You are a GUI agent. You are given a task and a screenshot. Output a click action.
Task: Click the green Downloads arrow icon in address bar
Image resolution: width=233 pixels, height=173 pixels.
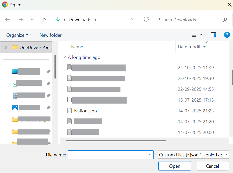tap(58, 20)
